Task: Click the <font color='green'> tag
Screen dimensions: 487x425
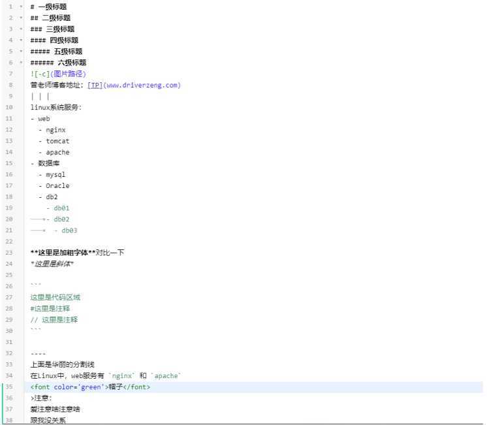Action: pos(70,387)
